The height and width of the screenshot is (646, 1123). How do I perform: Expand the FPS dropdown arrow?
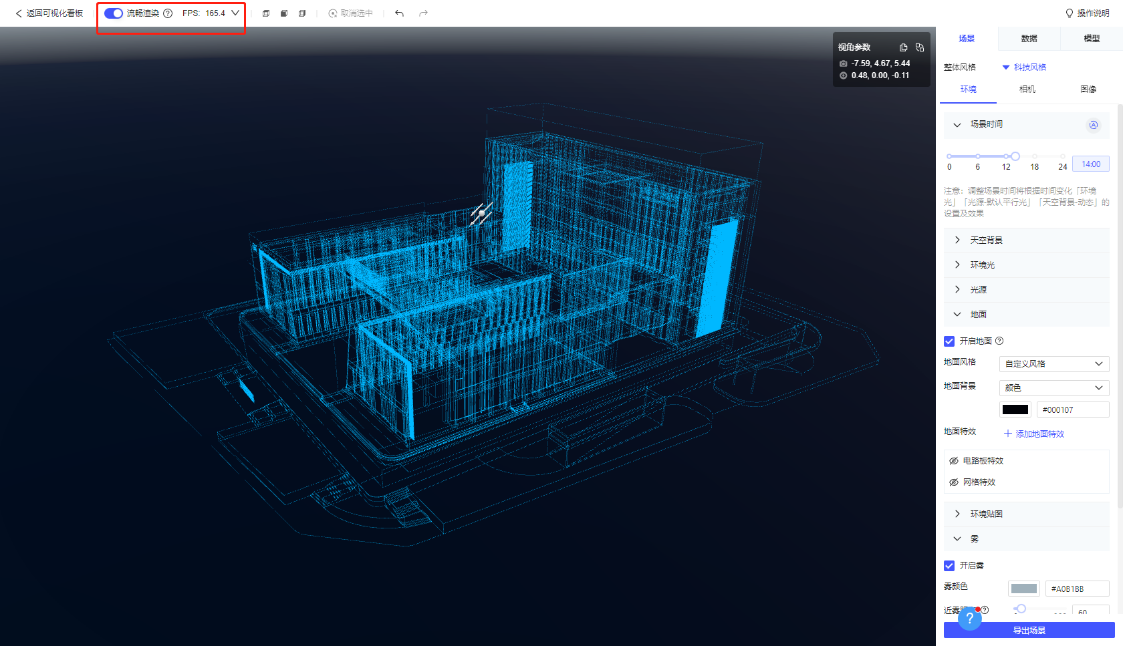point(235,13)
